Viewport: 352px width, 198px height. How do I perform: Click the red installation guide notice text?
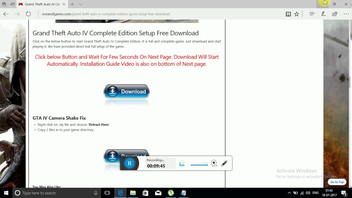click(x=127, y=60)
